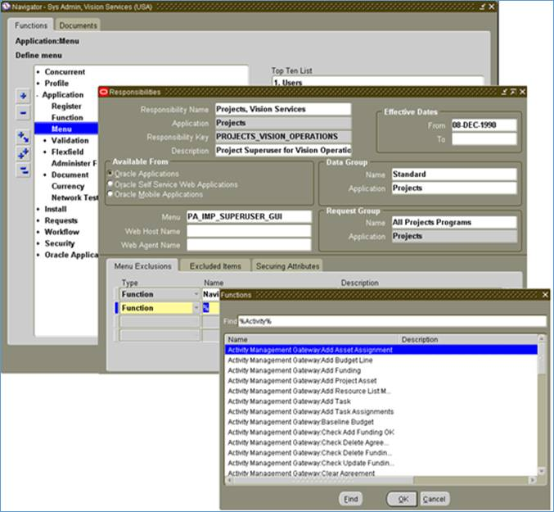Image resolution: width=554 pixels, height=512 pixels.
Task: Click the Data Group Name field showing Standard
Action: click(454, 174)
